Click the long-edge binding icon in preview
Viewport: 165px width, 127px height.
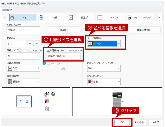(47, 109)
